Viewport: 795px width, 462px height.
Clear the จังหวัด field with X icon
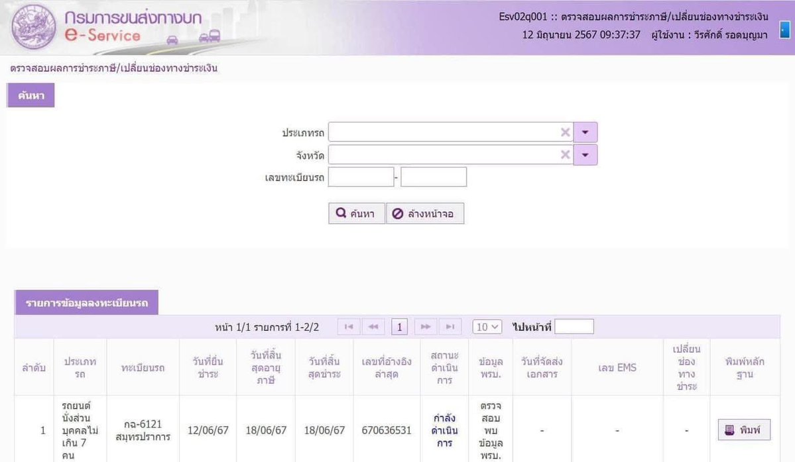pyautogui.click(x=565, y=155)
